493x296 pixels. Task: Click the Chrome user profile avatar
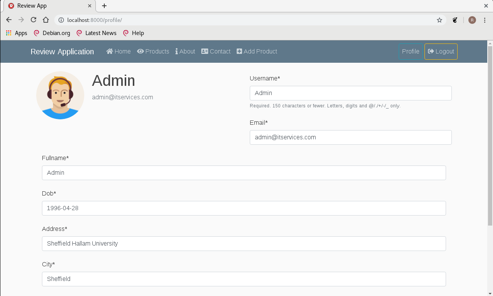pos(472,20)
